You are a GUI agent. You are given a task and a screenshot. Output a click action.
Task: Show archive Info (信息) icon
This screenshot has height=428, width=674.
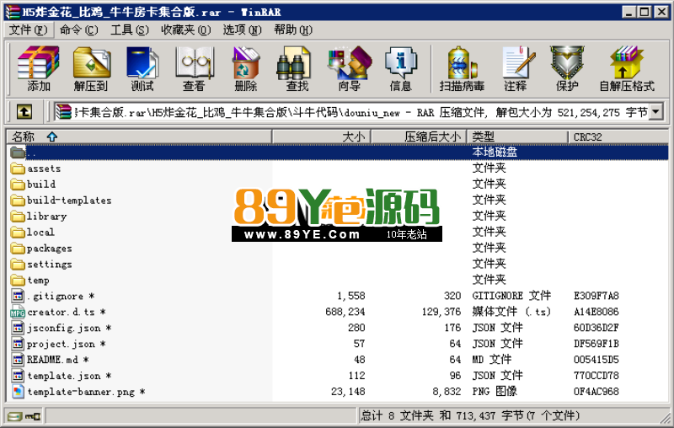(x=400, y=68)
